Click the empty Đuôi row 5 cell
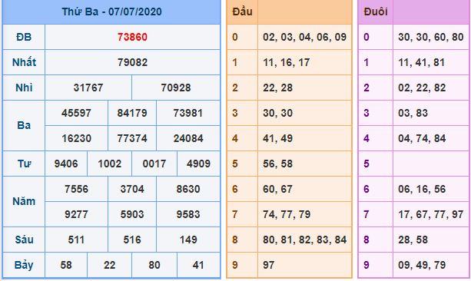471x281 pixels. click(x=431, y=164)
